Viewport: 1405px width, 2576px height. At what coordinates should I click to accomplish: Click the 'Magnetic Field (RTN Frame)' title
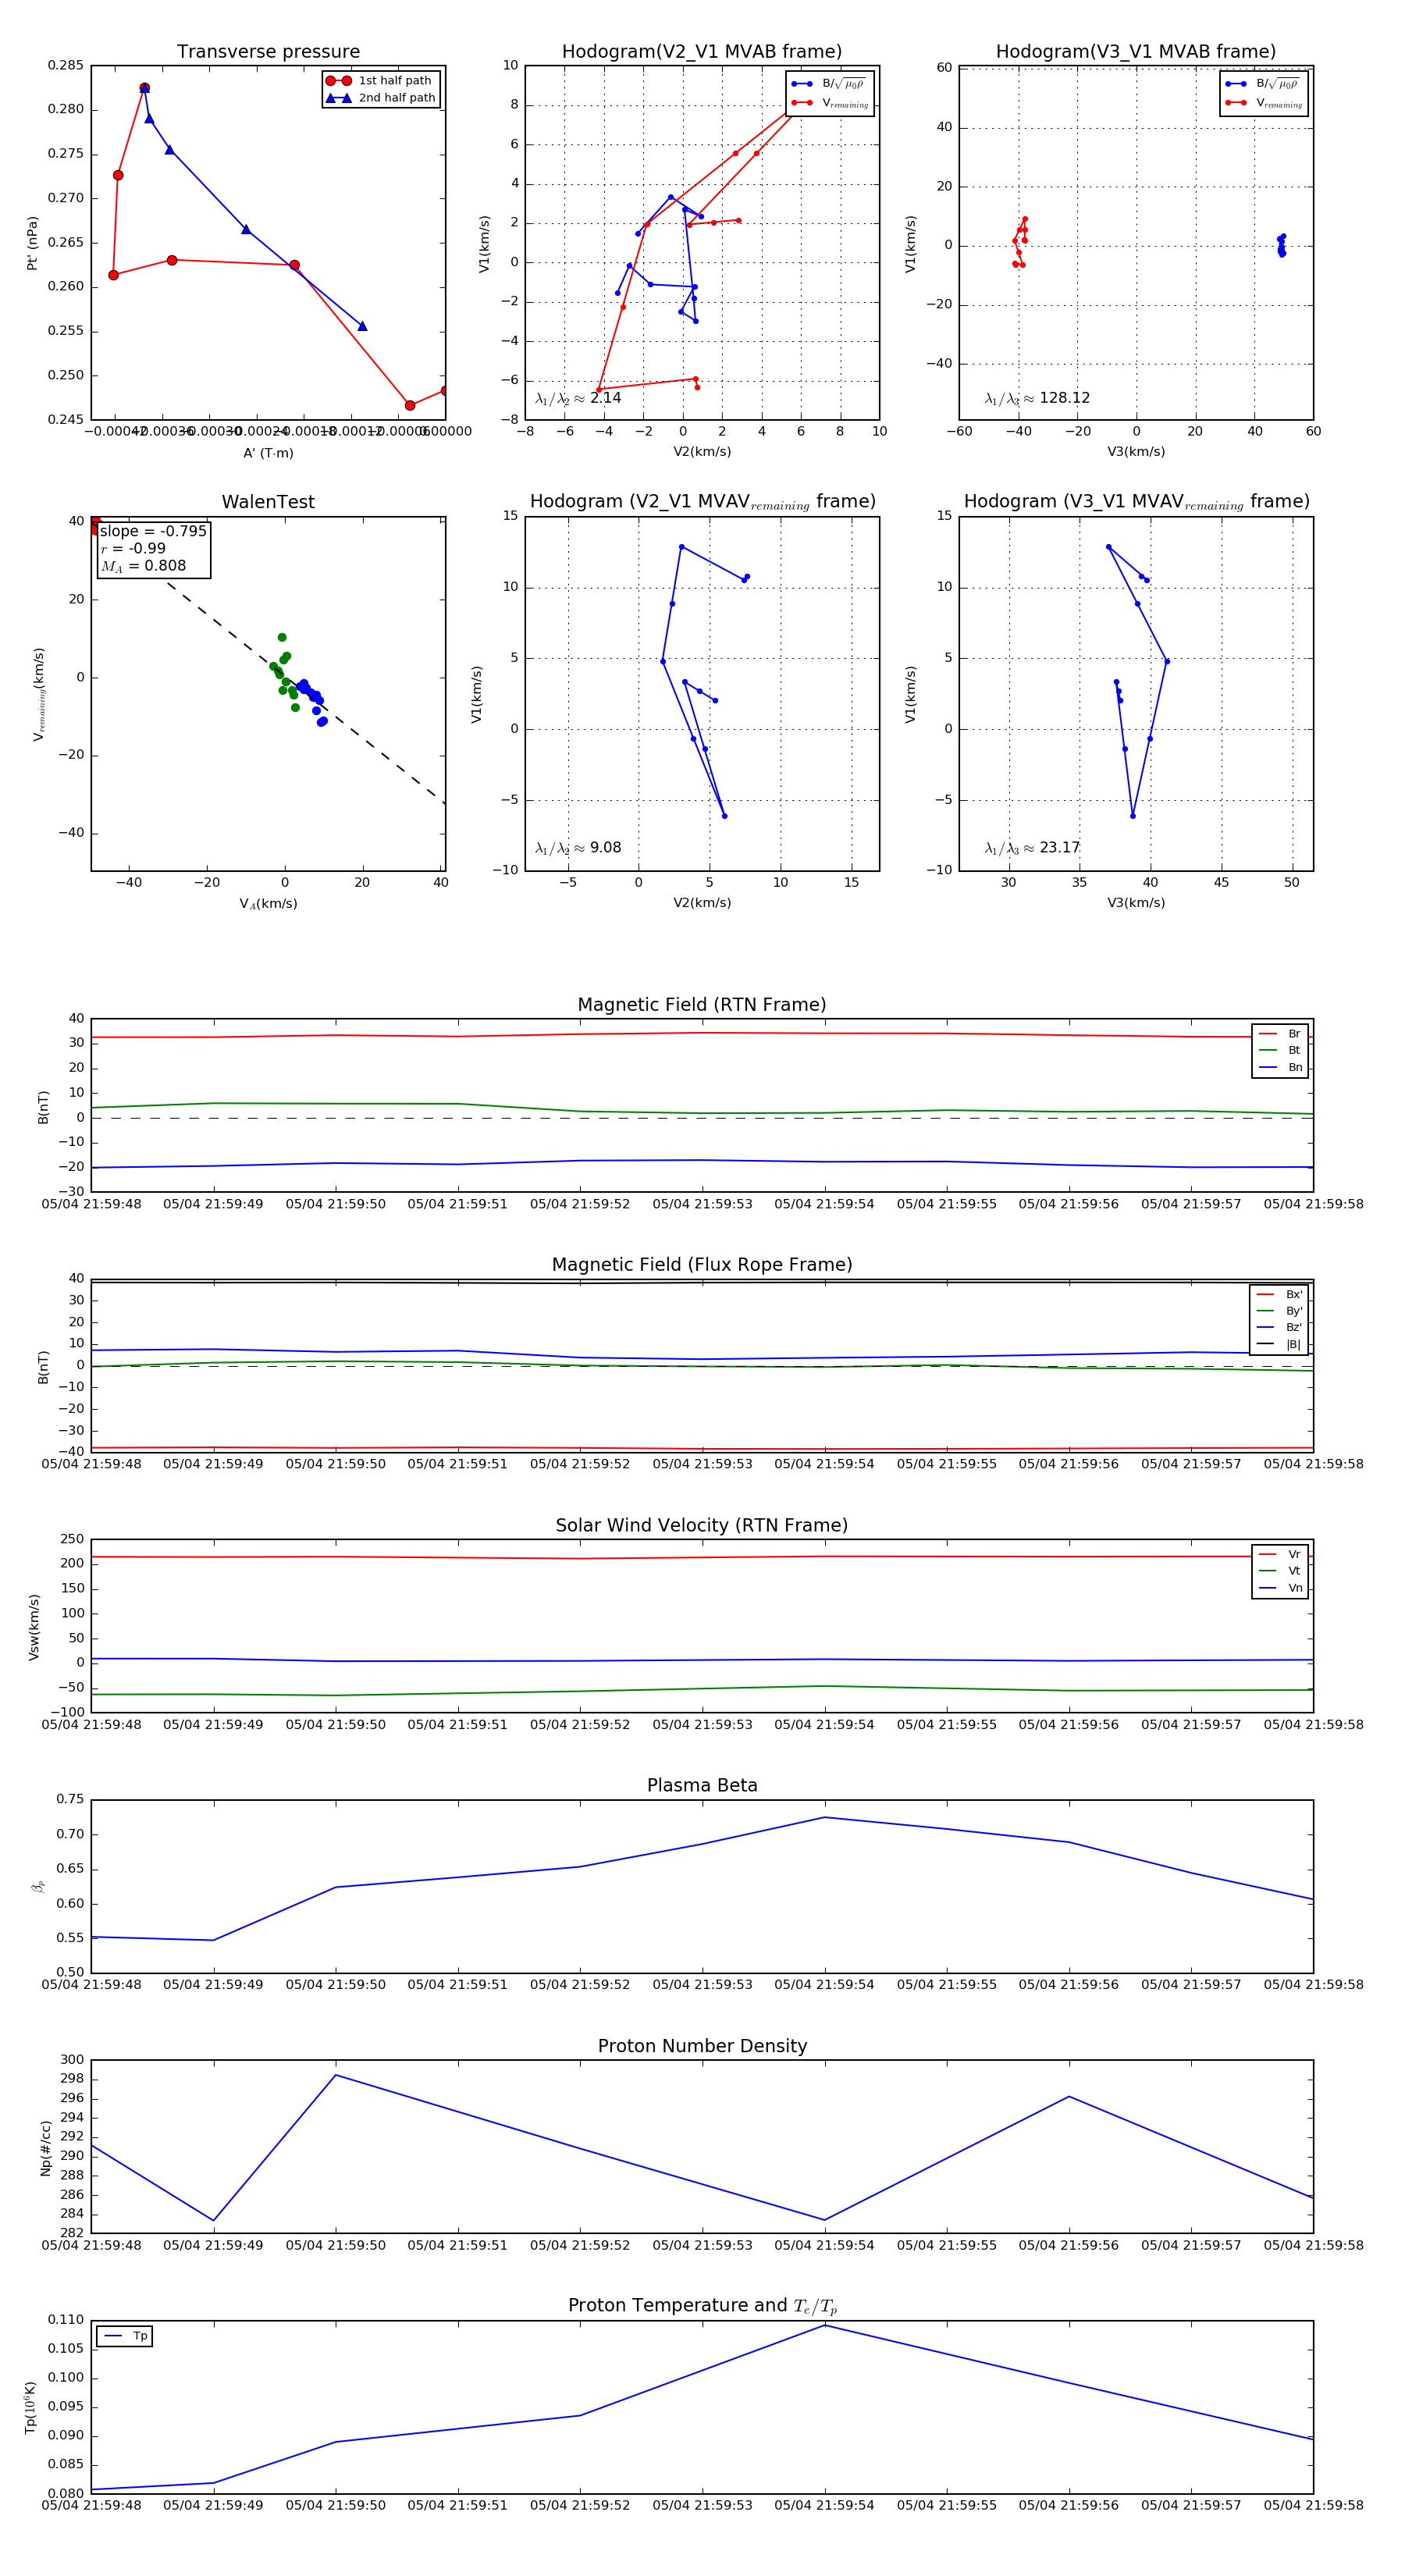(702, 1005)
